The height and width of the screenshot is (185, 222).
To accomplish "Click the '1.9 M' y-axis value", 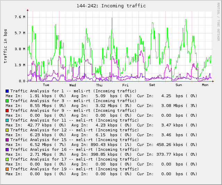I will 19,65.
